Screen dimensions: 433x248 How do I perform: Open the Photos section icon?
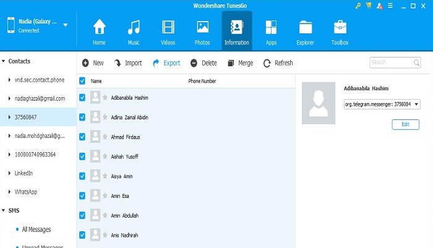click(x=202, y=28)
